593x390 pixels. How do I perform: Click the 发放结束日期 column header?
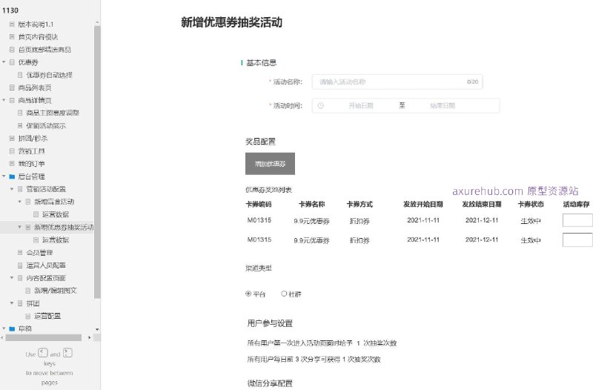point(482,204)
